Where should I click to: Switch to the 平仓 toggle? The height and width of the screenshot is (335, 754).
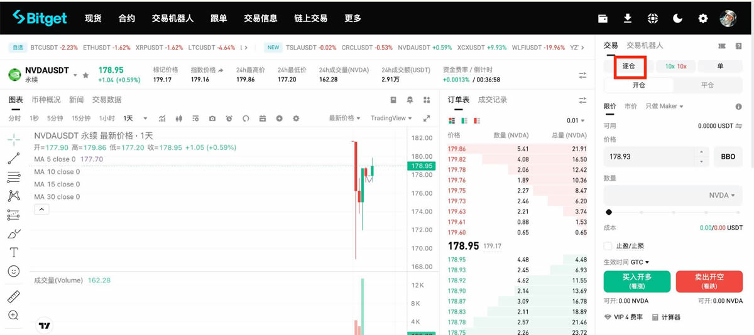tap(708, 85)
